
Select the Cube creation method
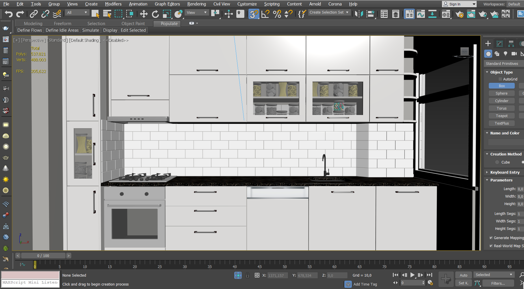497,162
